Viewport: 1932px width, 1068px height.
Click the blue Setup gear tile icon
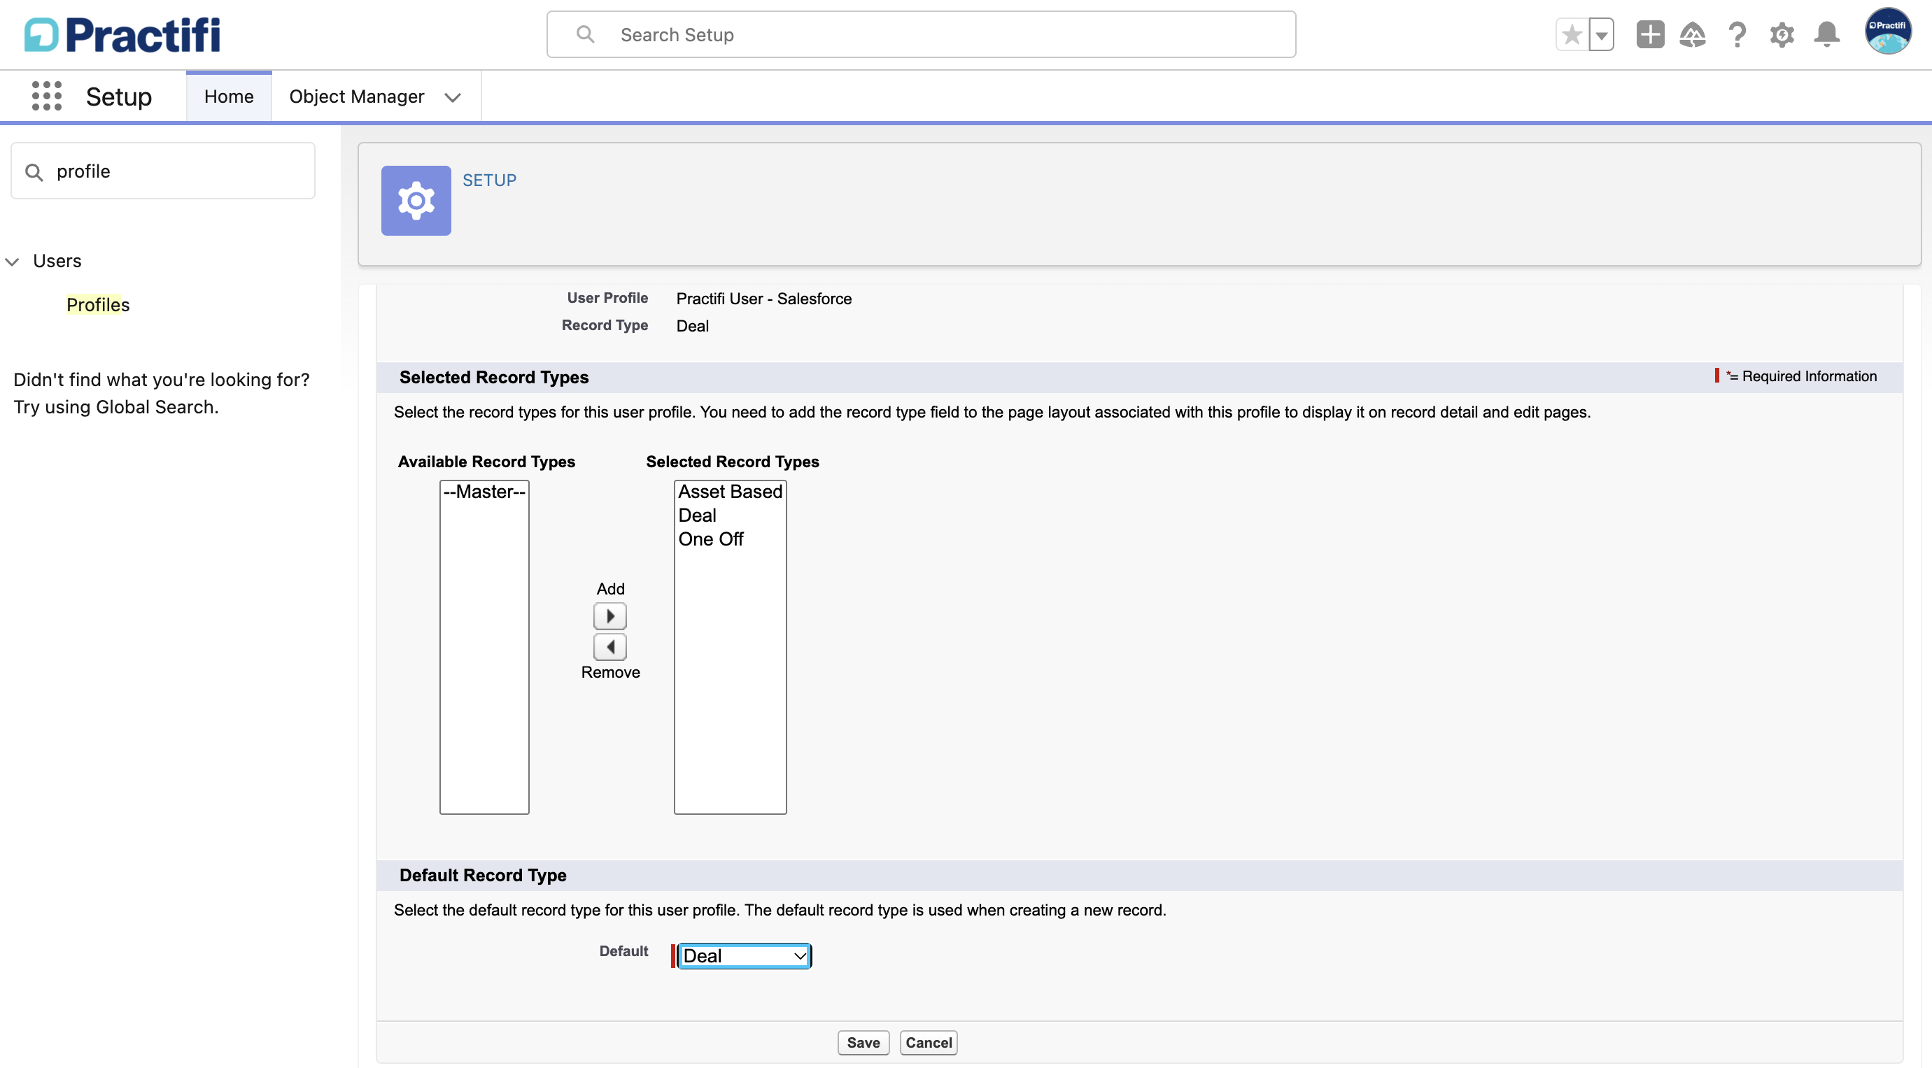[x=416, y=201]
